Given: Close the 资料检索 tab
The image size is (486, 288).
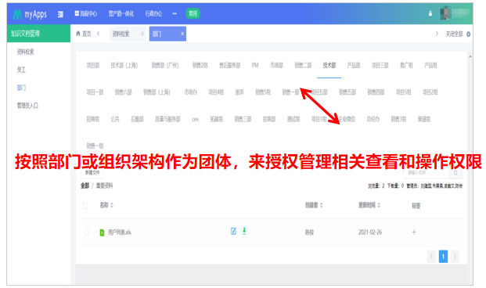Looking at the screenshot, I should 142,34.
